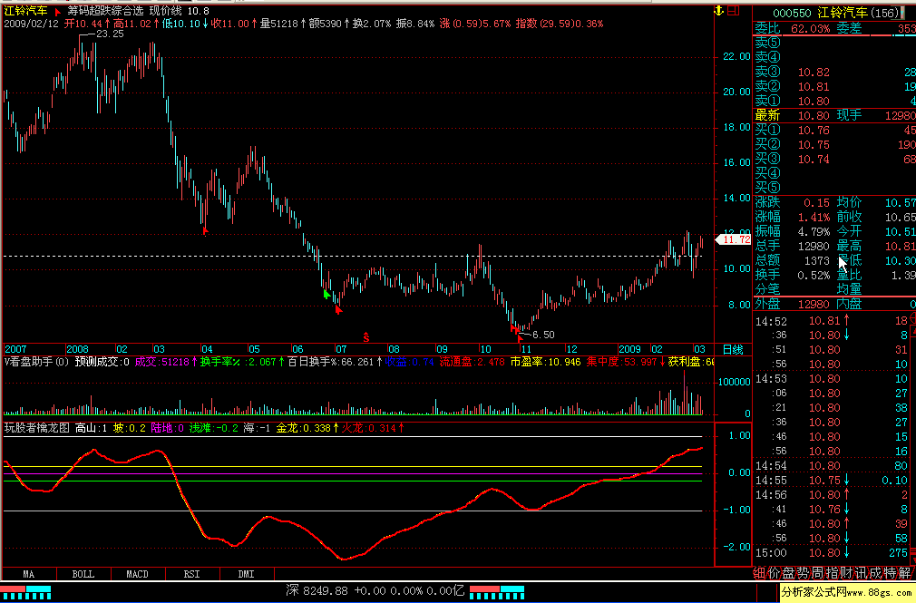The image size is (916, 603).
Task: Select the BOLL indicator tab
Action: [83, 574]
